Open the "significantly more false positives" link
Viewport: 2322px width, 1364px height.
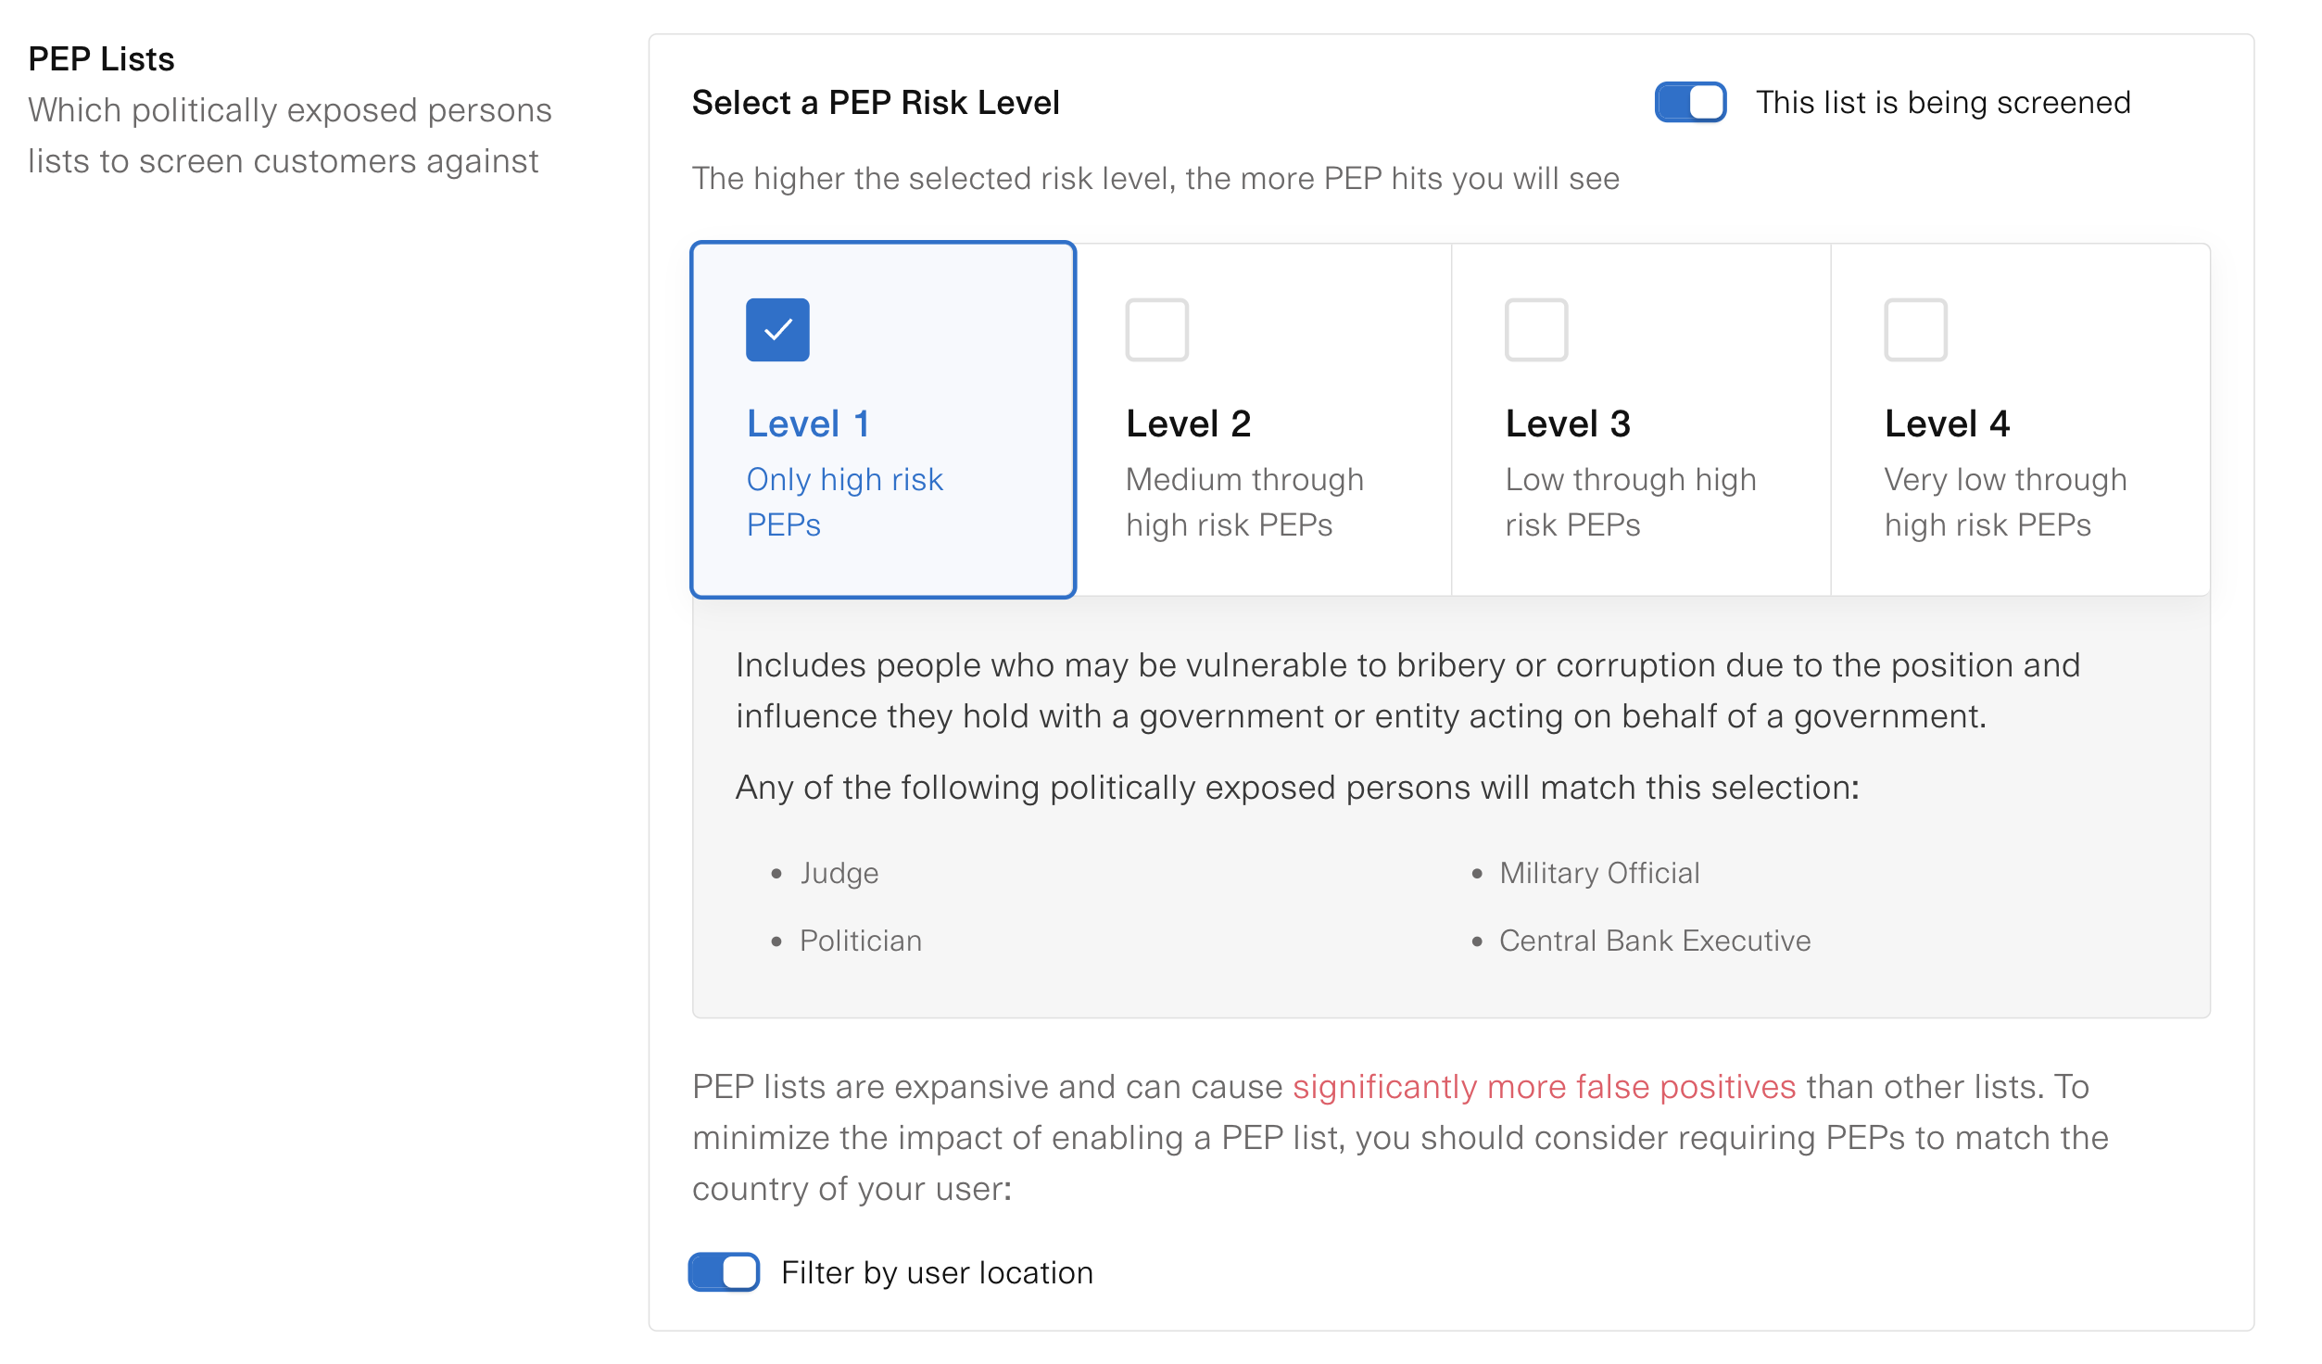[1544, 1087]
